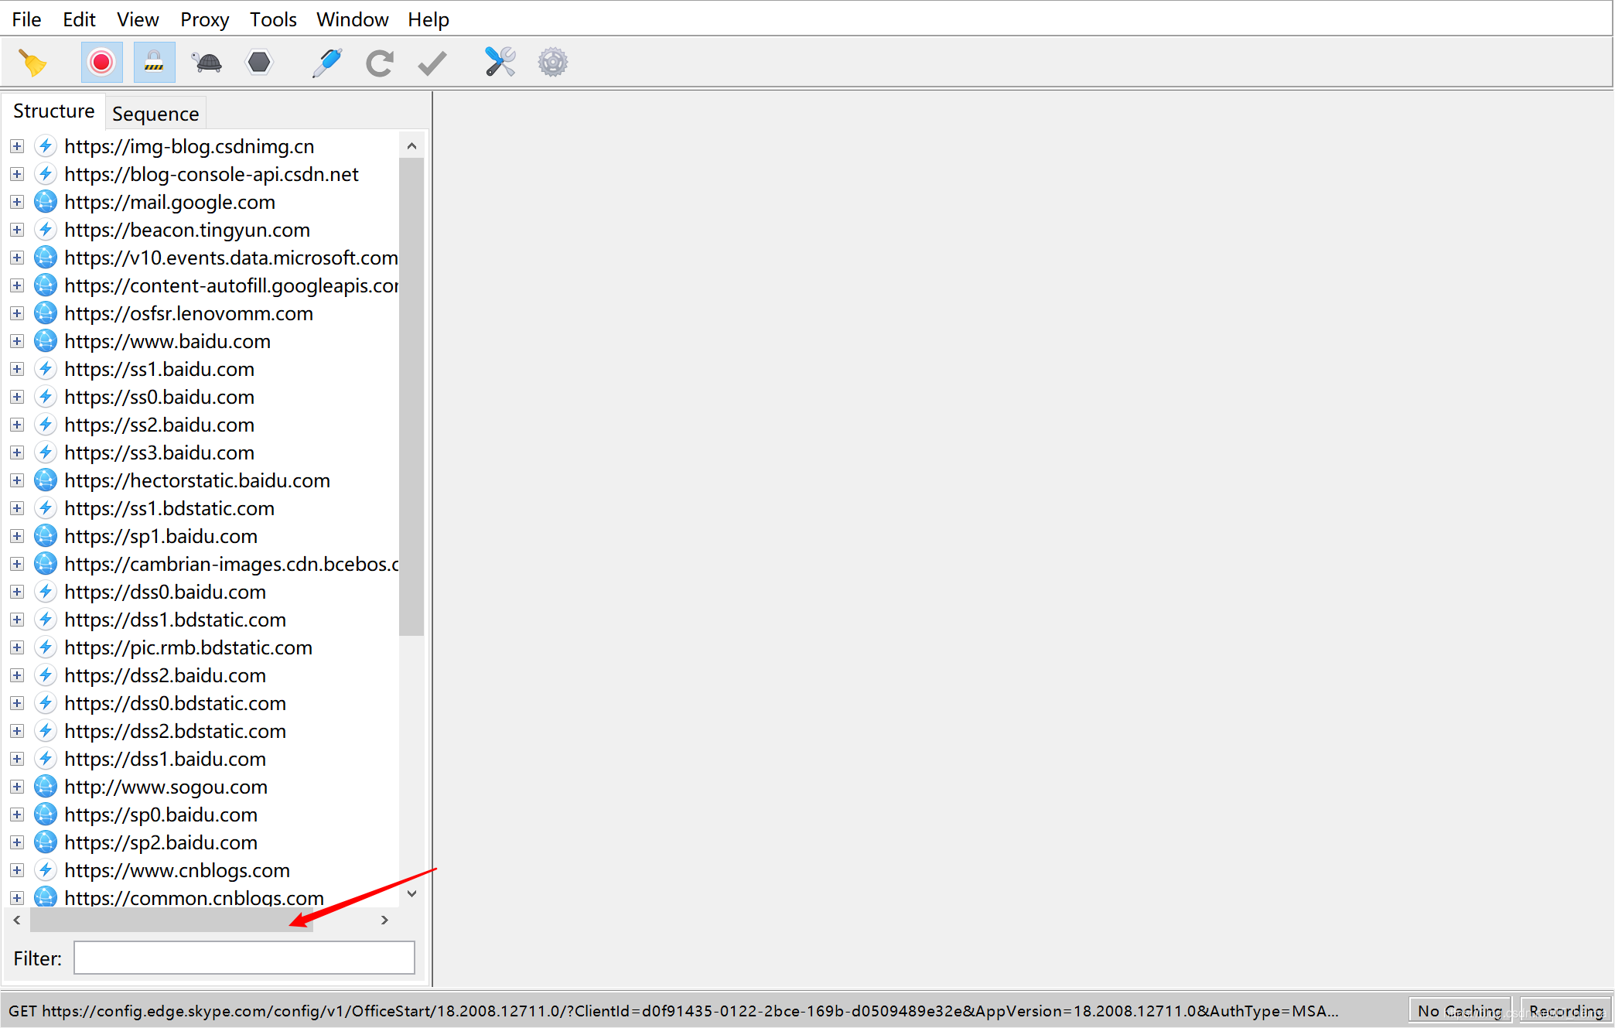Toggle breakpoints hexagon icon

[x=259, y=63]
